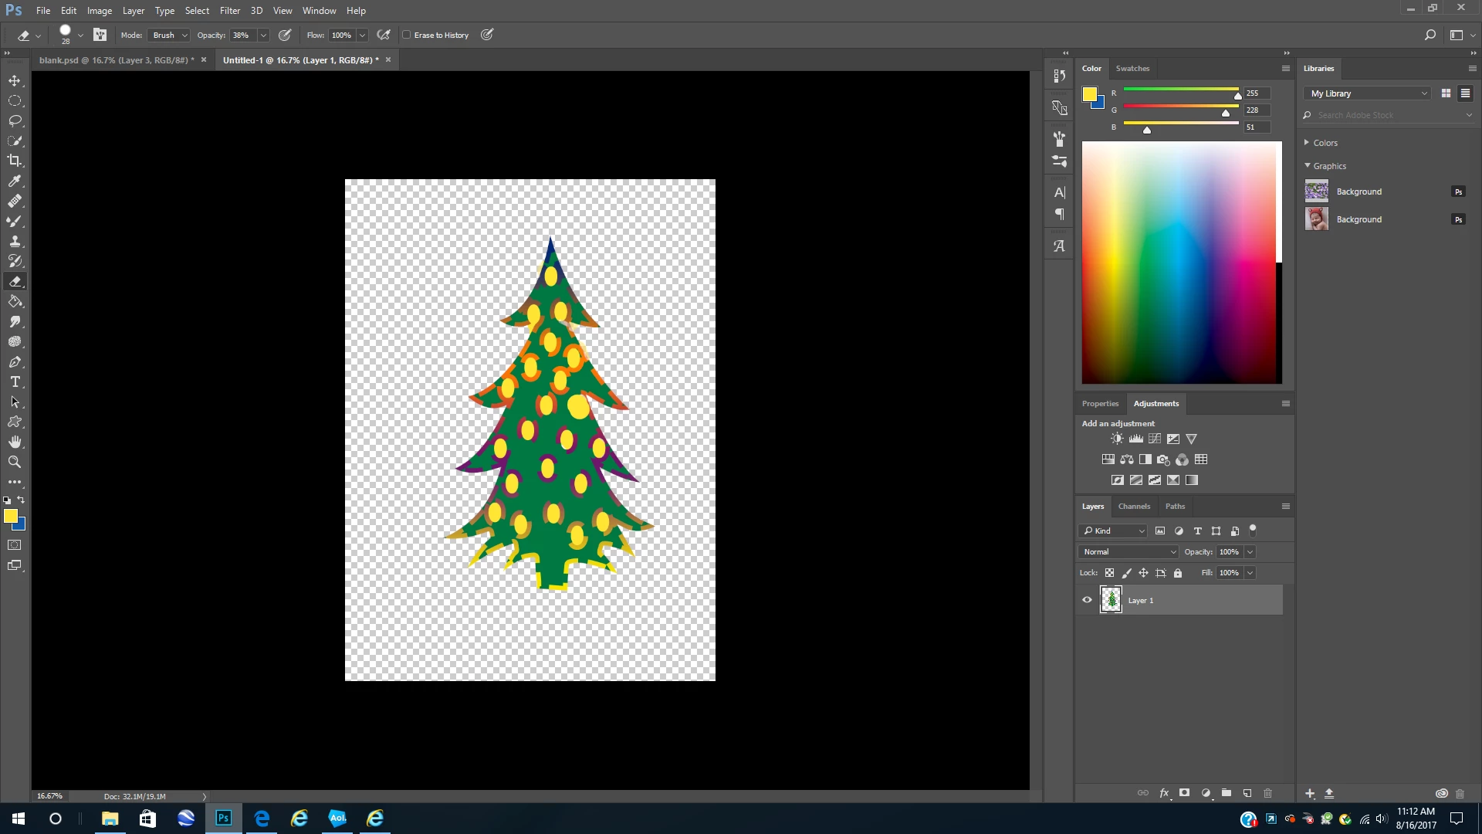The width and height of the screenshot is (1482, 834).
Task: Hide Layer 1 using the eye icon
Action: click(1087, 600)
